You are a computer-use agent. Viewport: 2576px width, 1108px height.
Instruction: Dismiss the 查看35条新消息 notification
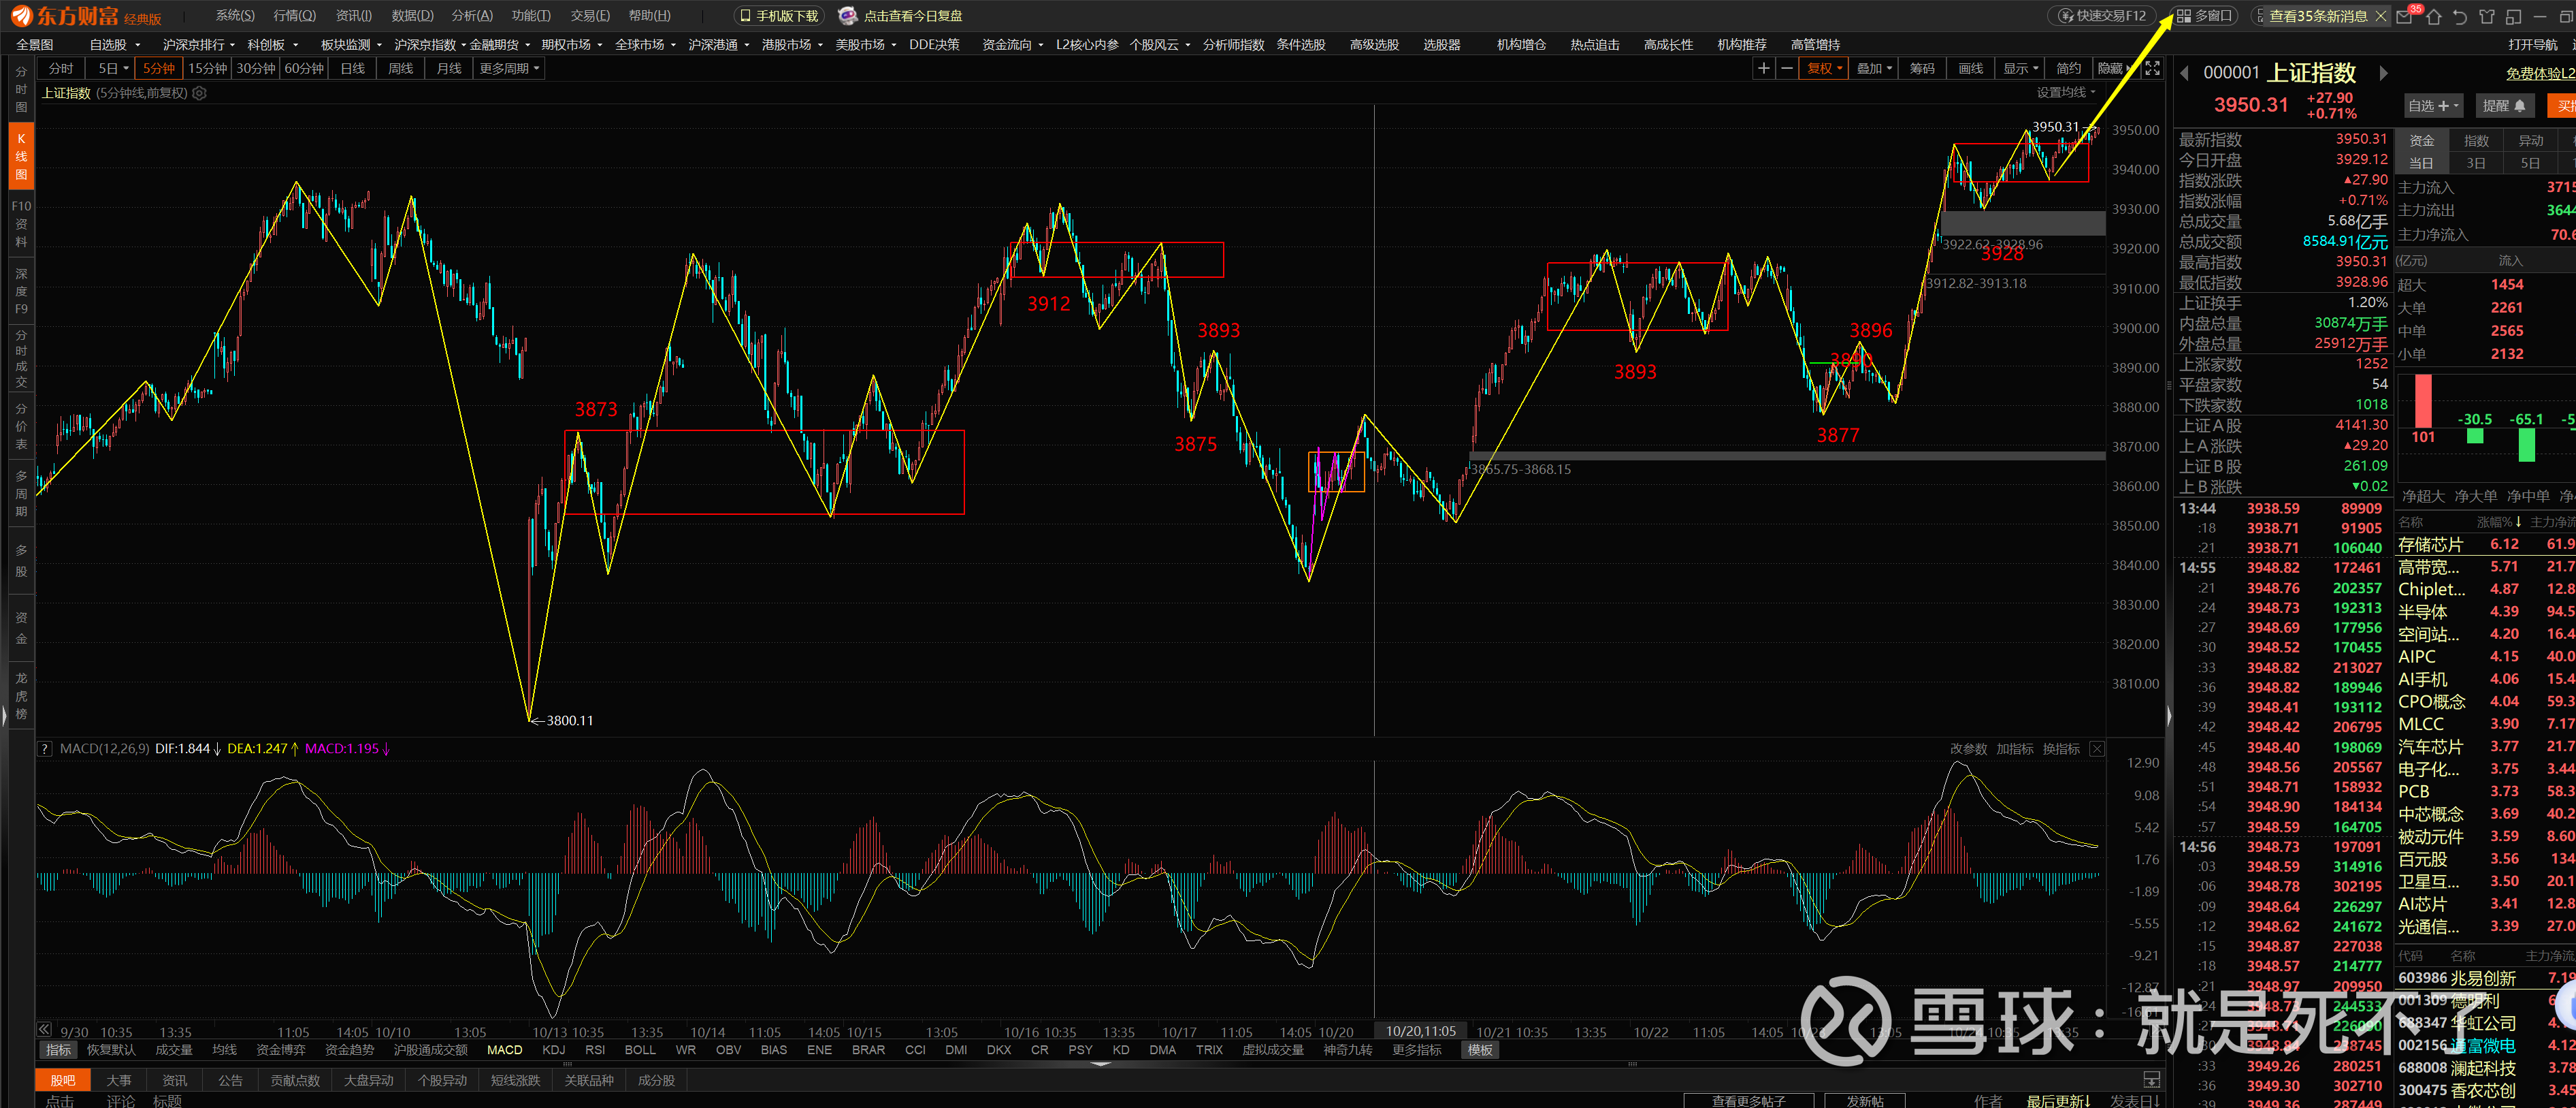click(x=2381, y=16)
